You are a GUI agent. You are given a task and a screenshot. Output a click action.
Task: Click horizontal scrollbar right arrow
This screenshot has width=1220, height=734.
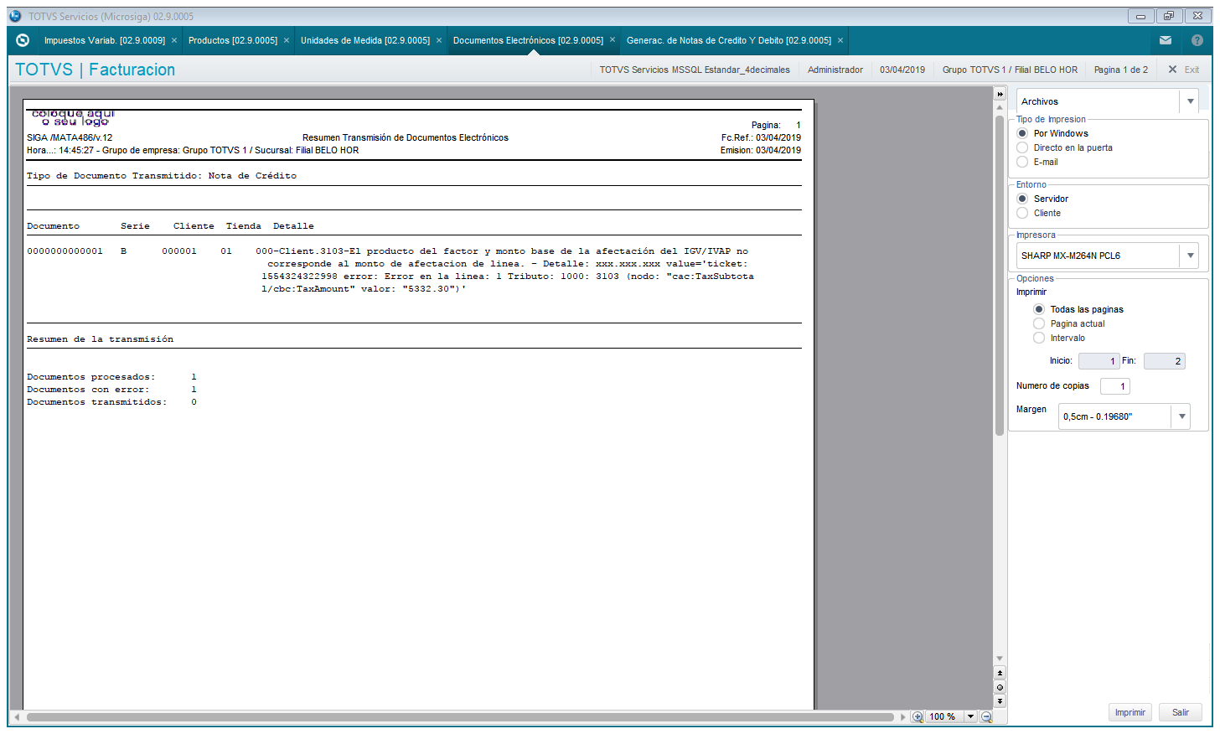click(903, 717)
